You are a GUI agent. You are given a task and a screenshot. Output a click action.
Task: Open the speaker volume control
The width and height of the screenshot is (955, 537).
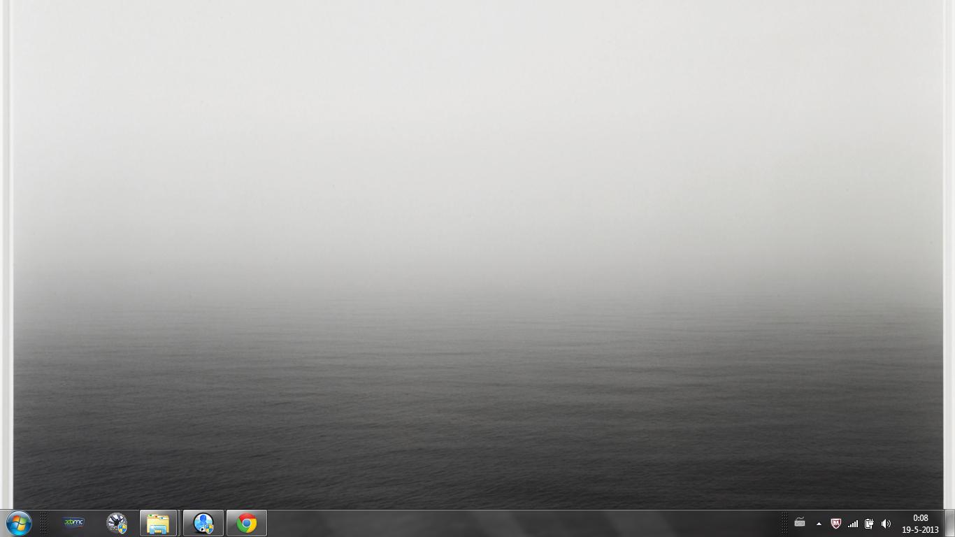coord(886,524)
